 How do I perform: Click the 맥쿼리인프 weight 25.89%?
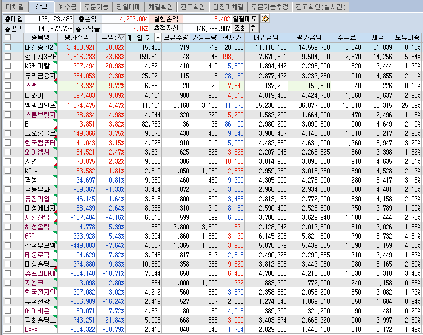click(x=411, y=105)
